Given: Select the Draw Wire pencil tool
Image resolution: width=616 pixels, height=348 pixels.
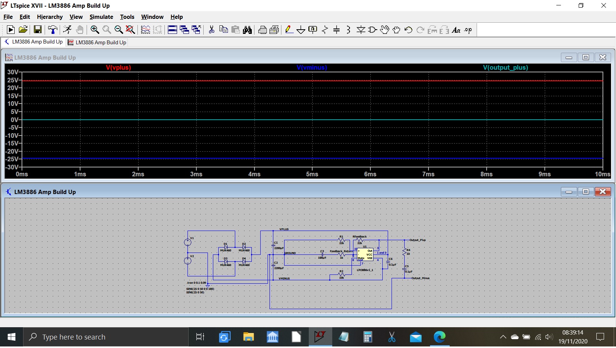Looking at the screenshot, I should pyautogui.click(x=289, y=30).
